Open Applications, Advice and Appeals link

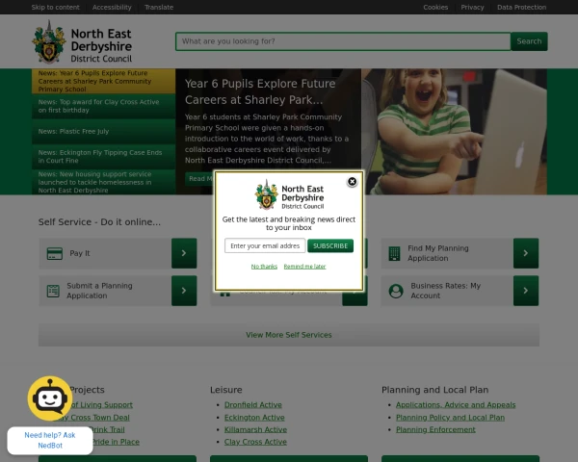pos(456,405)
